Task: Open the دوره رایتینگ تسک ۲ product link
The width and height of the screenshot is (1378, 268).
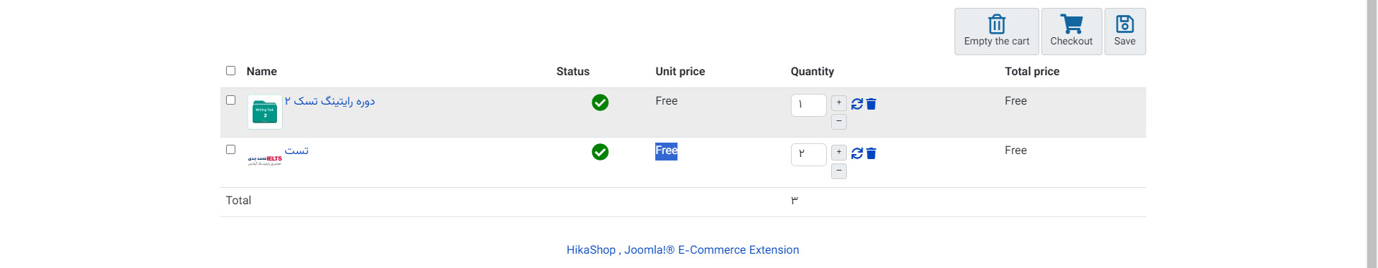Action: click(x=329, y=101)
